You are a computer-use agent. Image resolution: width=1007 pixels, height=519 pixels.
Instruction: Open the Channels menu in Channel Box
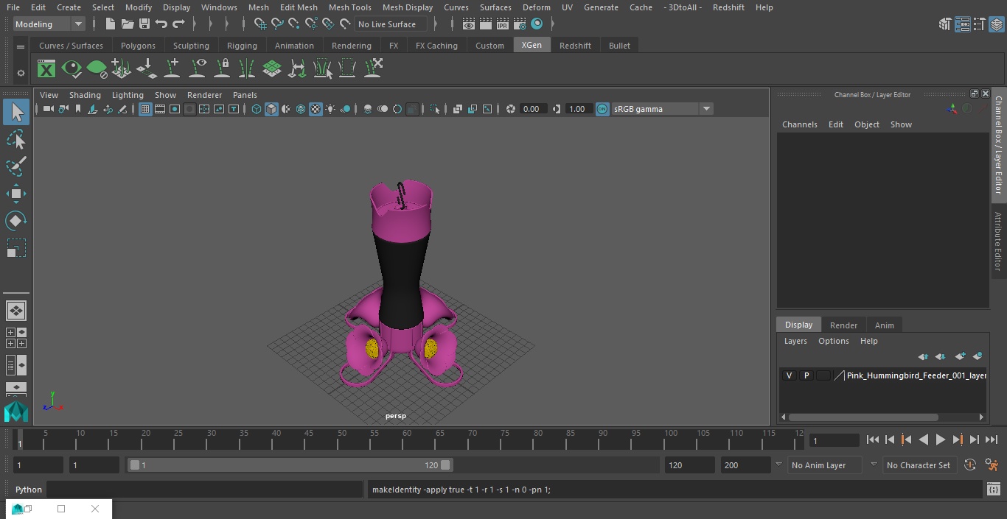click(800, 124)
